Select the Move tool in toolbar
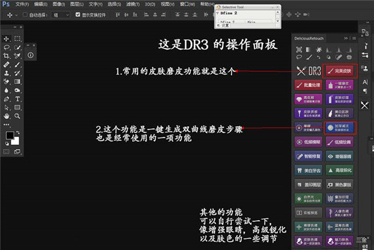 pyautogui.click(x=6, y=39)
